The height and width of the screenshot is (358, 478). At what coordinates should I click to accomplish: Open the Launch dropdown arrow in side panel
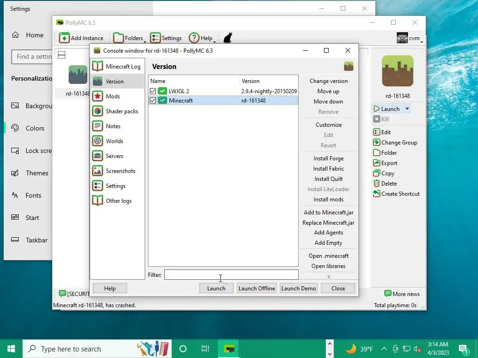407,109
